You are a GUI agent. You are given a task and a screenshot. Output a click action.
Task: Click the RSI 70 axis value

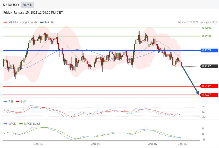tap(204, 107)
